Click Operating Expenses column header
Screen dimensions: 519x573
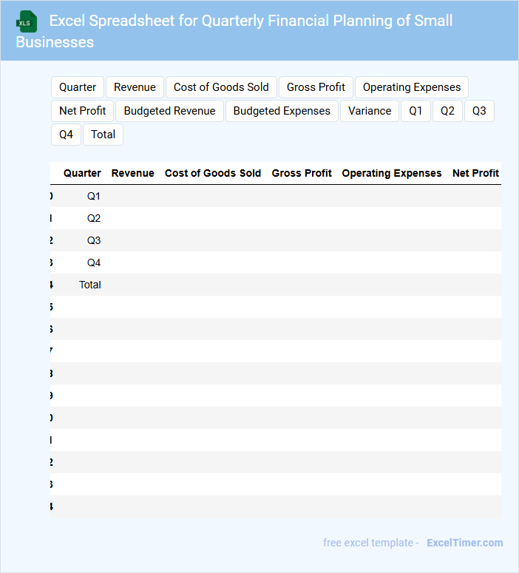click(392, 173)
